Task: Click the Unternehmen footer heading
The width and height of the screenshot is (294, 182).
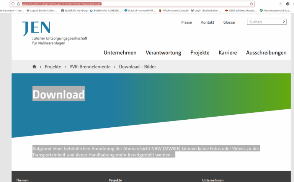Action: pos(213,180)
